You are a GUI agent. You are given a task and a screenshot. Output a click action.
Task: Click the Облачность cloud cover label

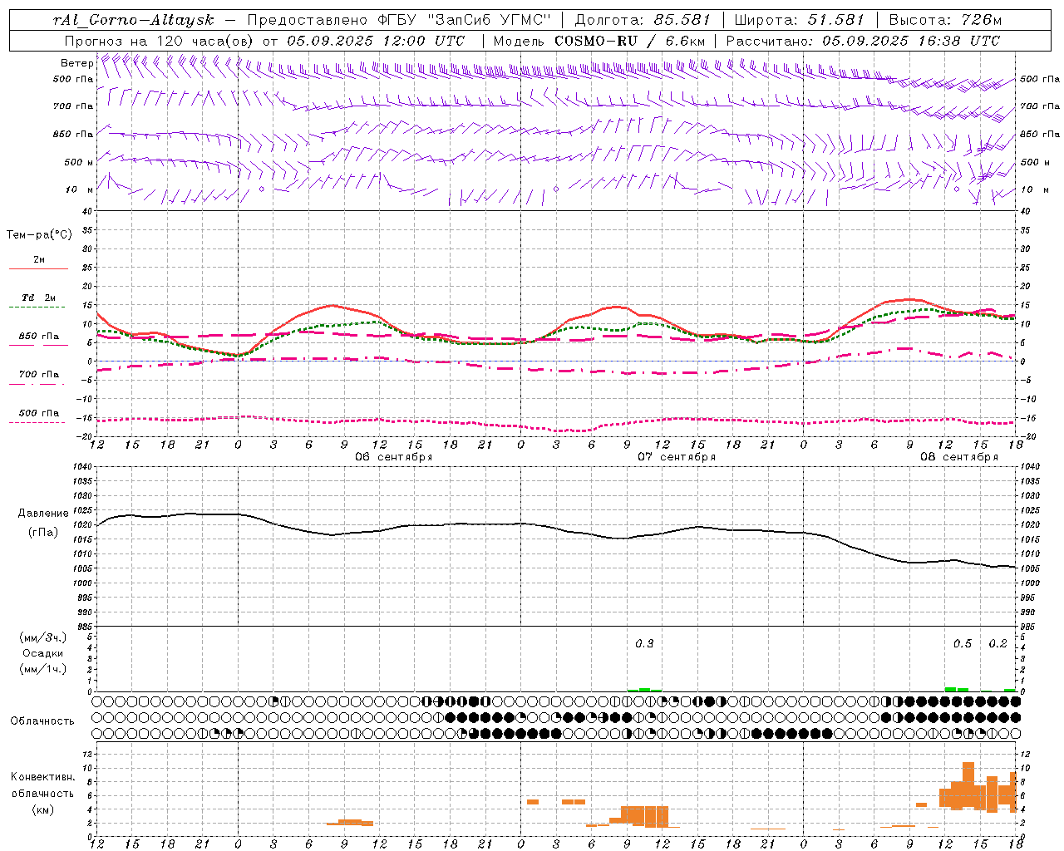[42, 721]
